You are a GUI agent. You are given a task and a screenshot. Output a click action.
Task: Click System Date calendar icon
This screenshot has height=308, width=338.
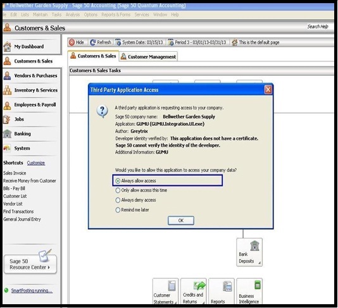[118, 42]
